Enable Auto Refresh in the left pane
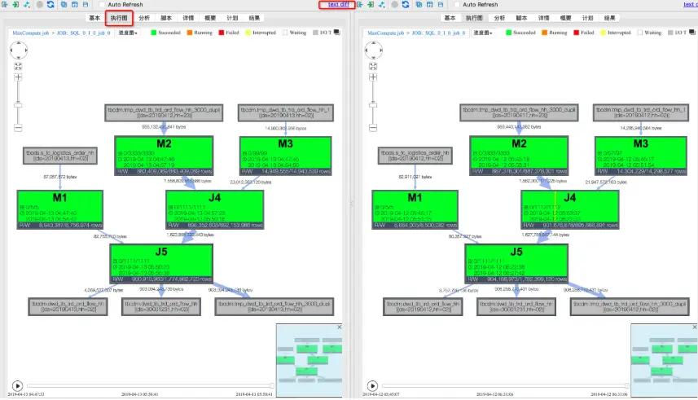 [102, 4]
